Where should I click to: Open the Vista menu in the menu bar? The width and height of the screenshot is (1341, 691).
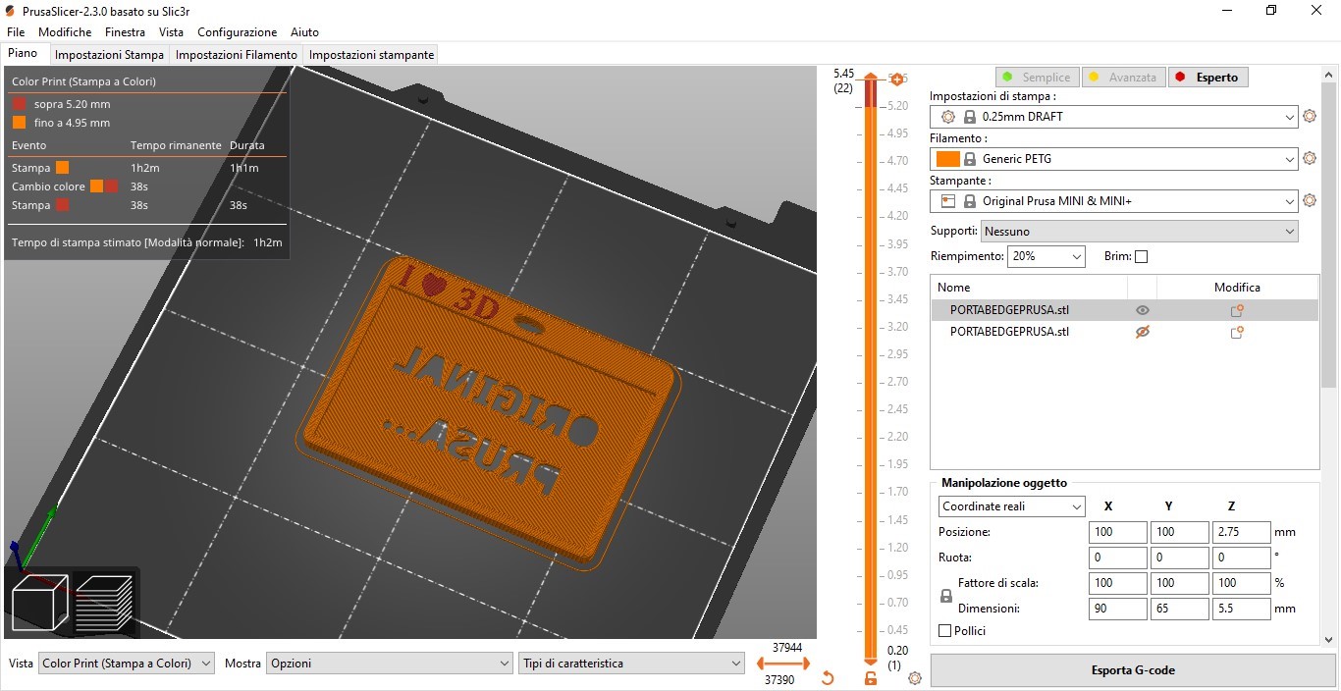tap(171, 32)
